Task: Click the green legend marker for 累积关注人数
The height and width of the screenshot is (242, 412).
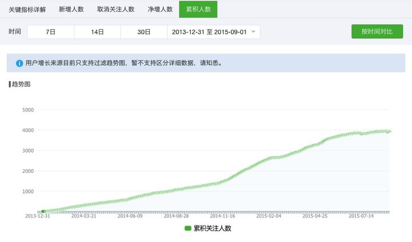Action: [x=188, y=228]
